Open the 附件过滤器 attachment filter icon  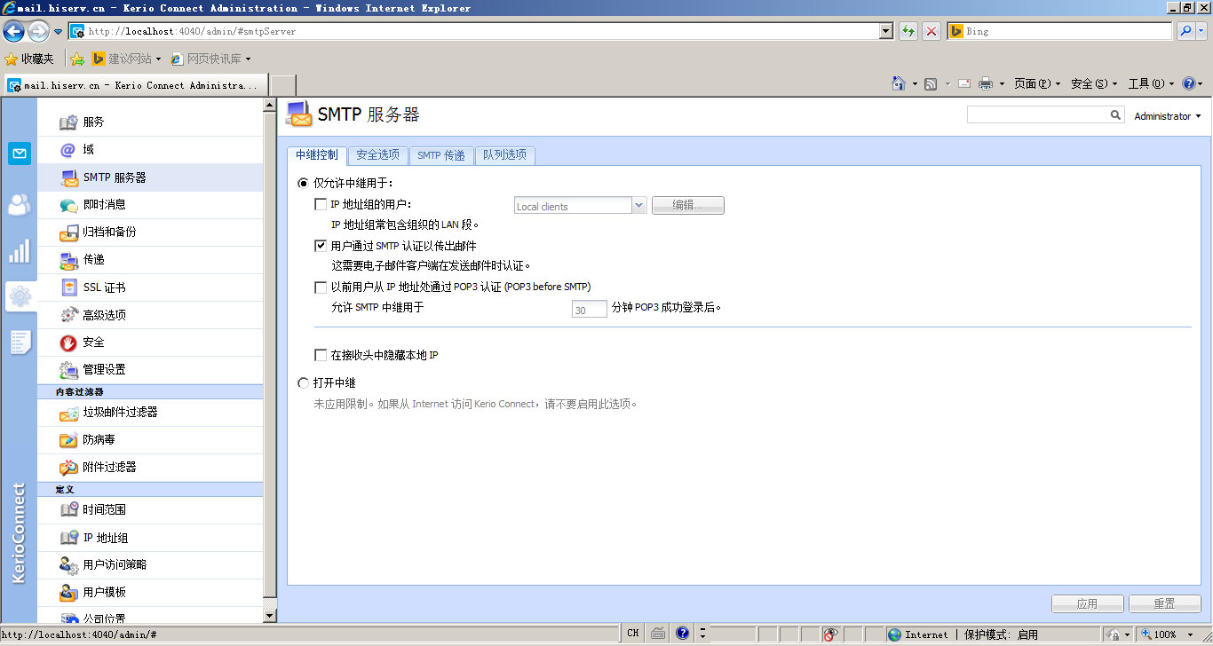(x=68, y=468)
